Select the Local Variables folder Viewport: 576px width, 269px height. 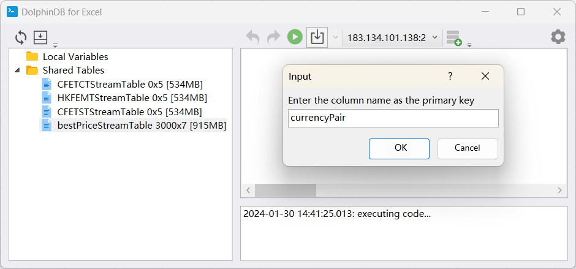tap(75, 57)
